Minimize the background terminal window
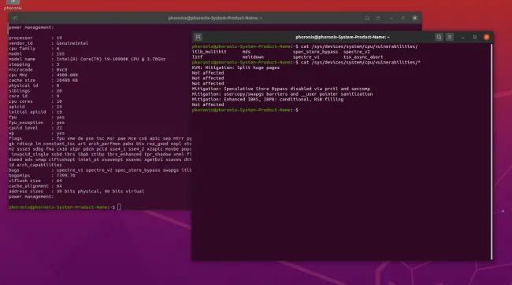Image resolution: width=512 pixels, height=285 pixels. point(391,18)
